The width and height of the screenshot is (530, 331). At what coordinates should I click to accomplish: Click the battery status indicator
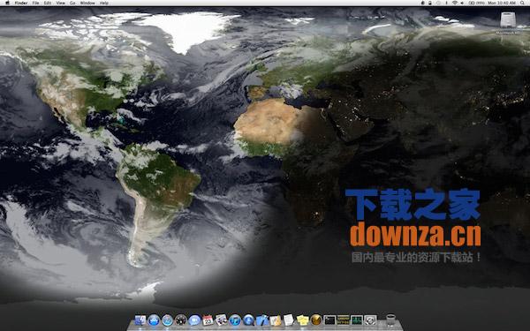tap(477, 3)
